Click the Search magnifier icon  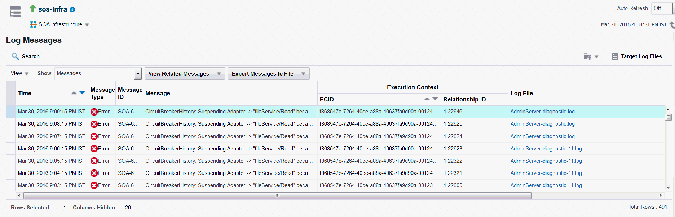[15, 56]
